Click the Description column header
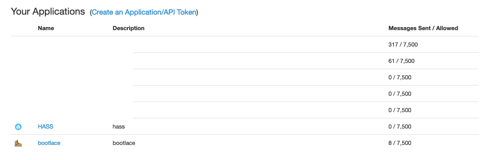This screenshot has height=160, width=484. coord(128,28)
